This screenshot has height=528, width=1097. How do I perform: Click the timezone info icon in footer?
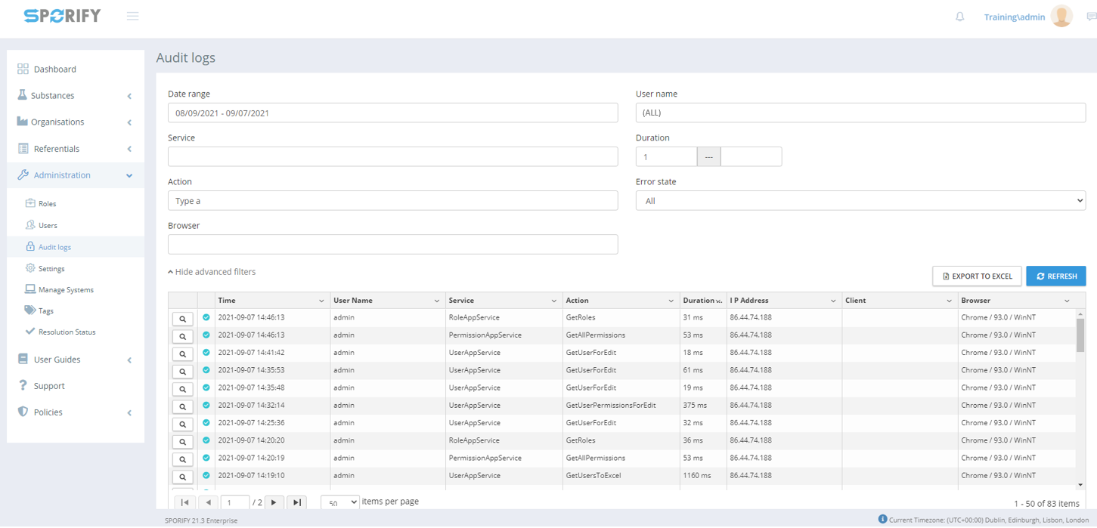point(882,519)
